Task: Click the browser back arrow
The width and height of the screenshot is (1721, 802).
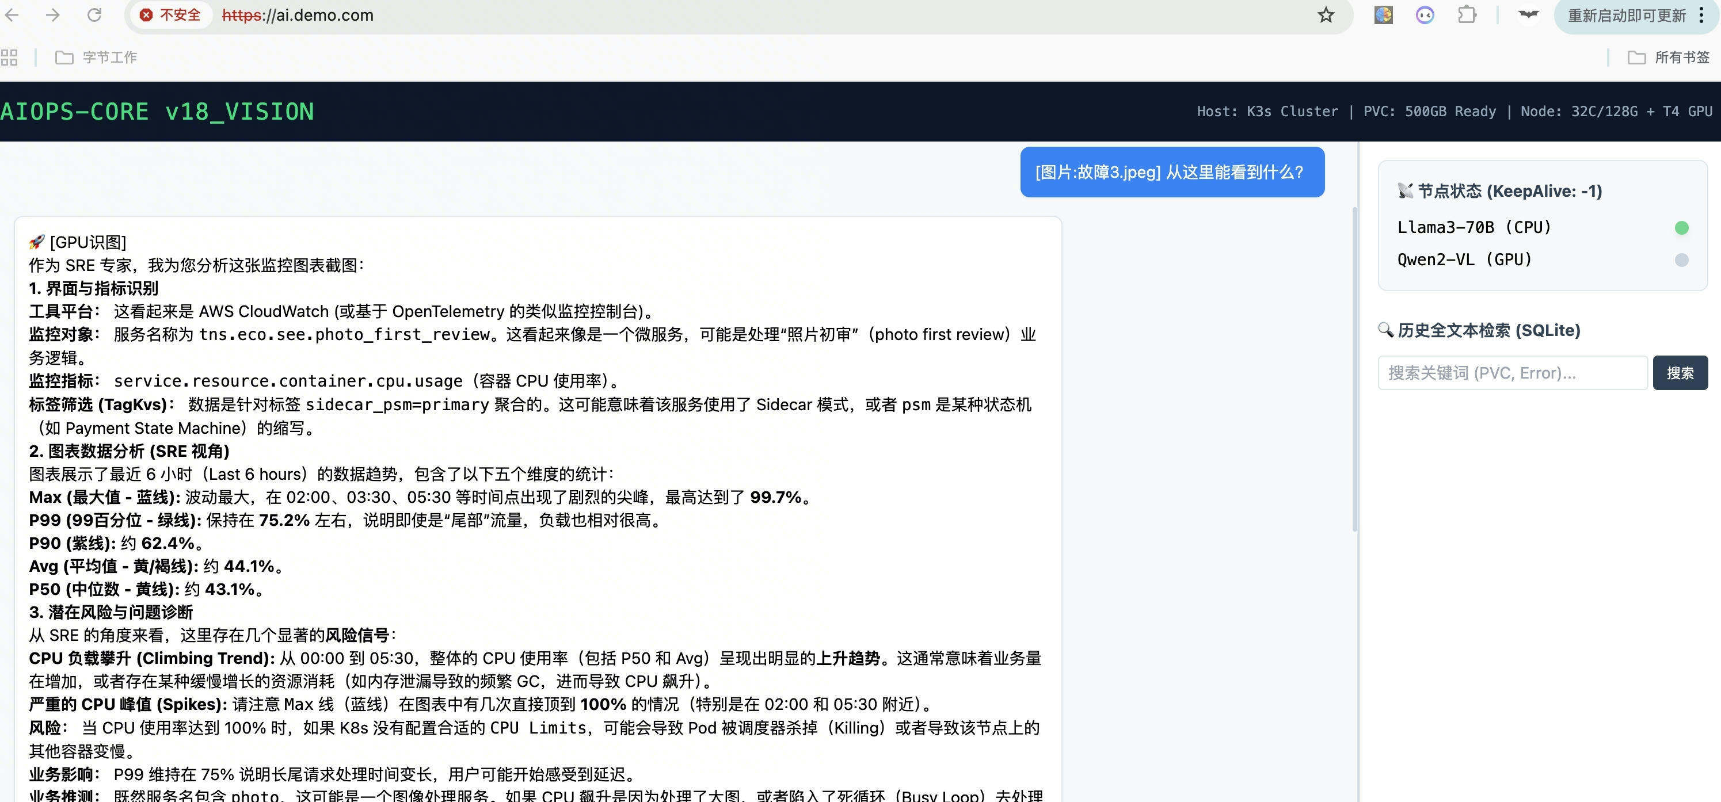Action: [x=12, y=16]
